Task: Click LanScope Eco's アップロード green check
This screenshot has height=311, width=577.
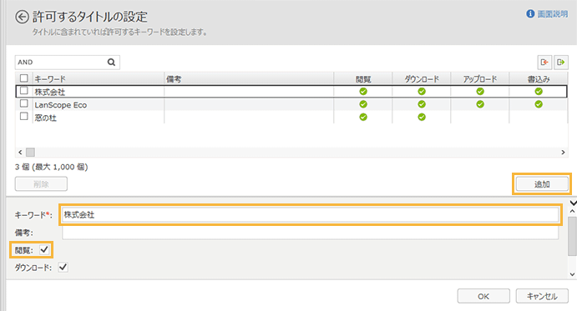Action: coord(480,104)
